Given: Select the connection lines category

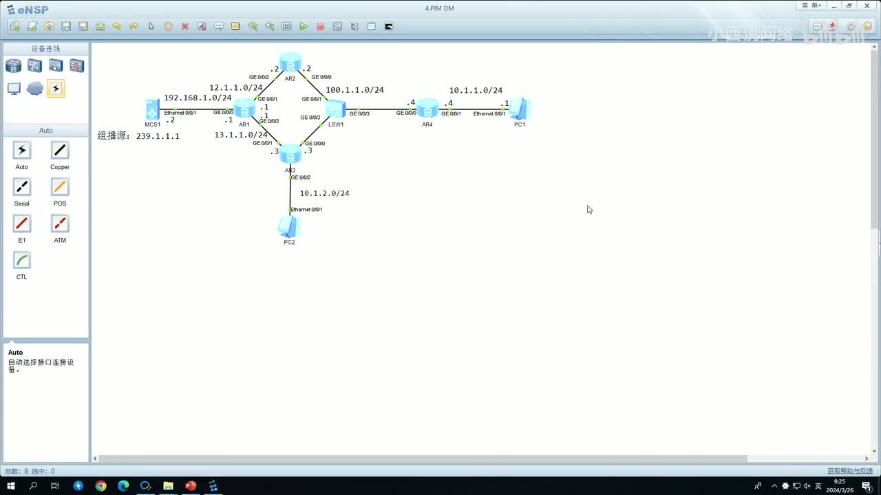Looking at the screenshot, I should [x=56, y=89].
